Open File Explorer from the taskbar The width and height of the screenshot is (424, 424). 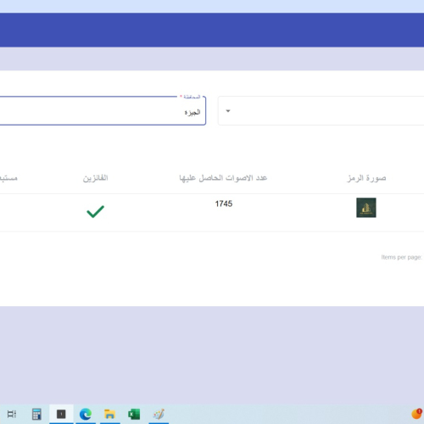click(109, 415)
